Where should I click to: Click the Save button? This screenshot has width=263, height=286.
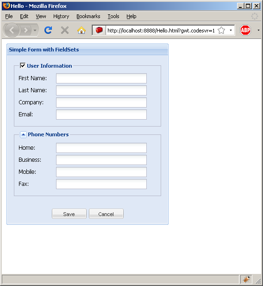pos(69,214)
